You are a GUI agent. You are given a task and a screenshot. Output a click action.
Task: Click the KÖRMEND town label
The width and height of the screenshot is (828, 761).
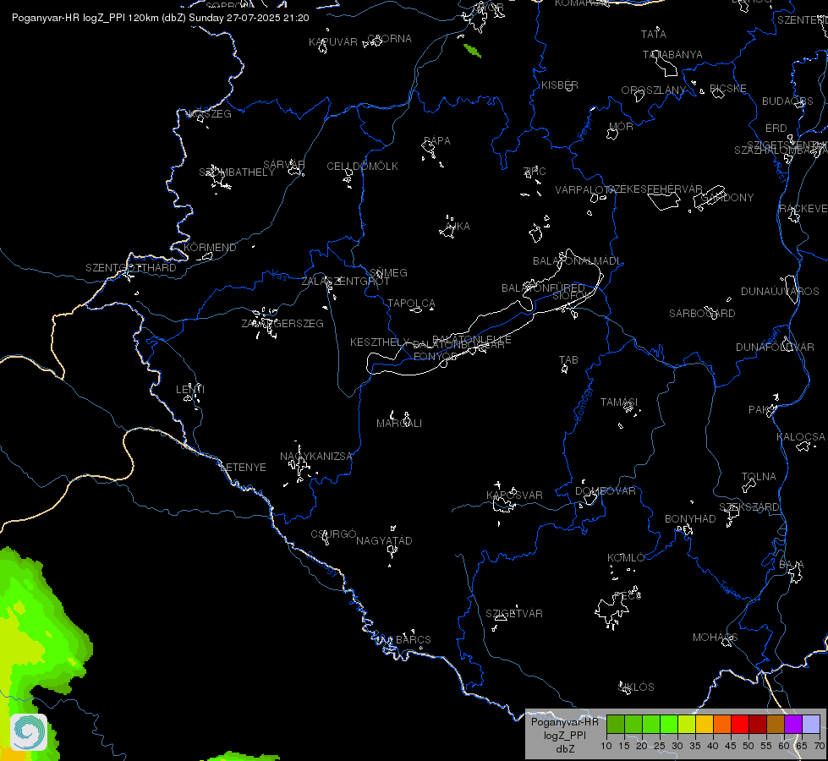(210, 248)
